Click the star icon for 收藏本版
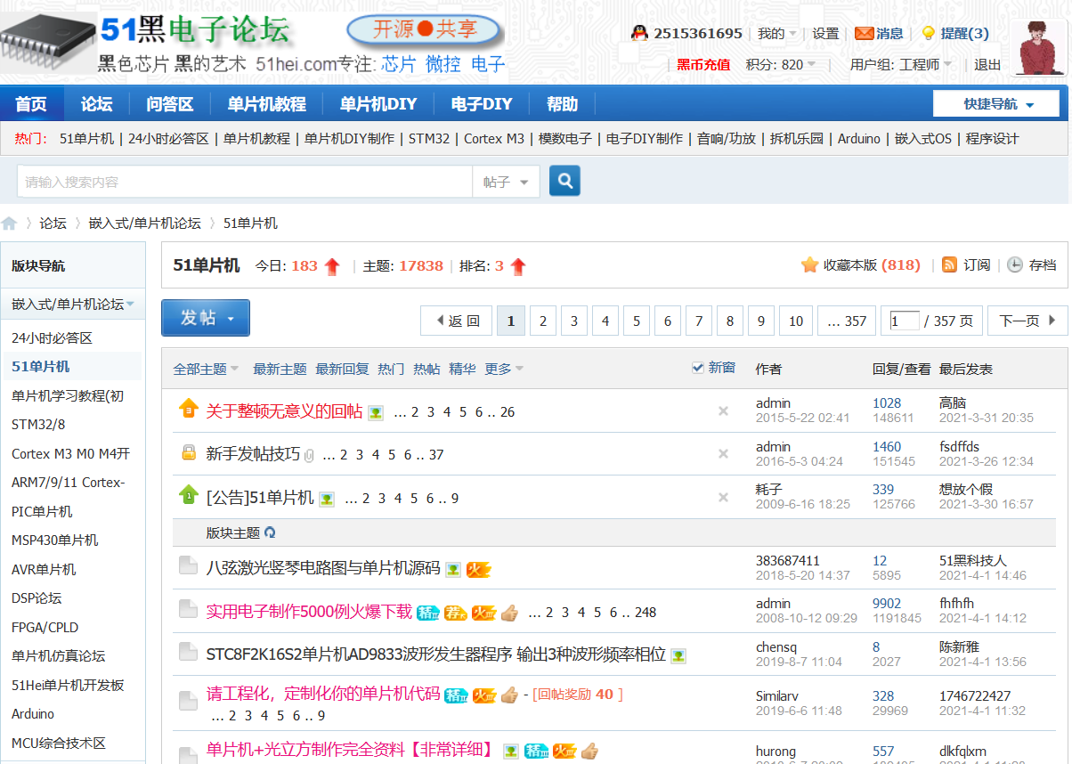Screen dimensions: 1072x764 [x=809, y=264]
